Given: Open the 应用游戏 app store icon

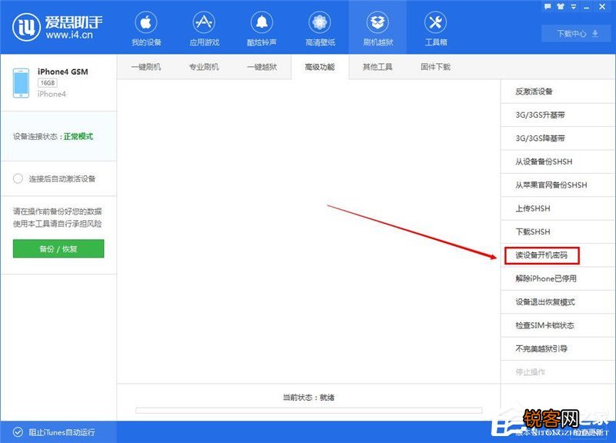Looking at the screenshot, I should click(204, 23).
